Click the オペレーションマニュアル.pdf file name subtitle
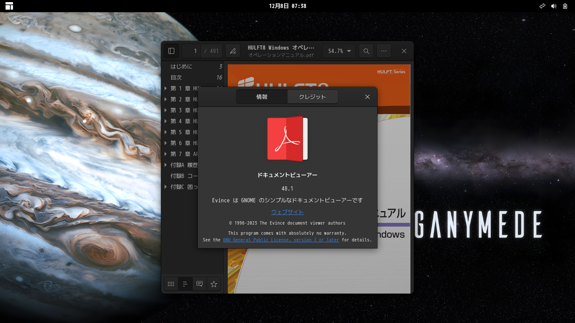 click(x=281, y=55)
